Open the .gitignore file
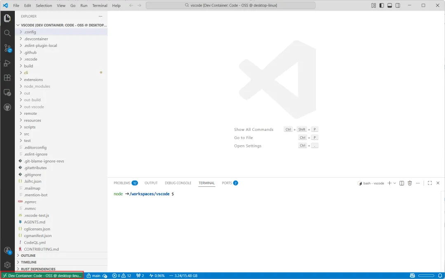The height and width of the screenshot is (279, 445). coord(61,175)
